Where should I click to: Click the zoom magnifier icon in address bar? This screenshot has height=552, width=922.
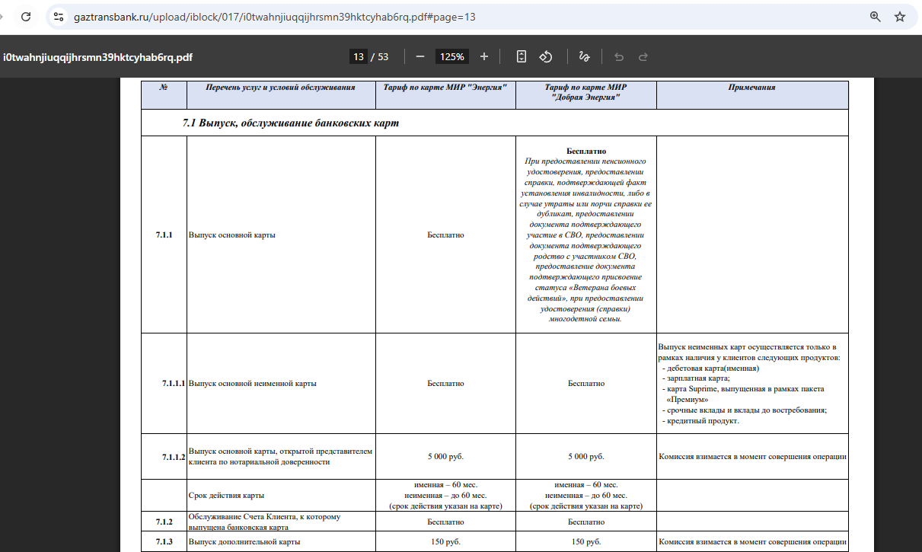click(876, 16)
